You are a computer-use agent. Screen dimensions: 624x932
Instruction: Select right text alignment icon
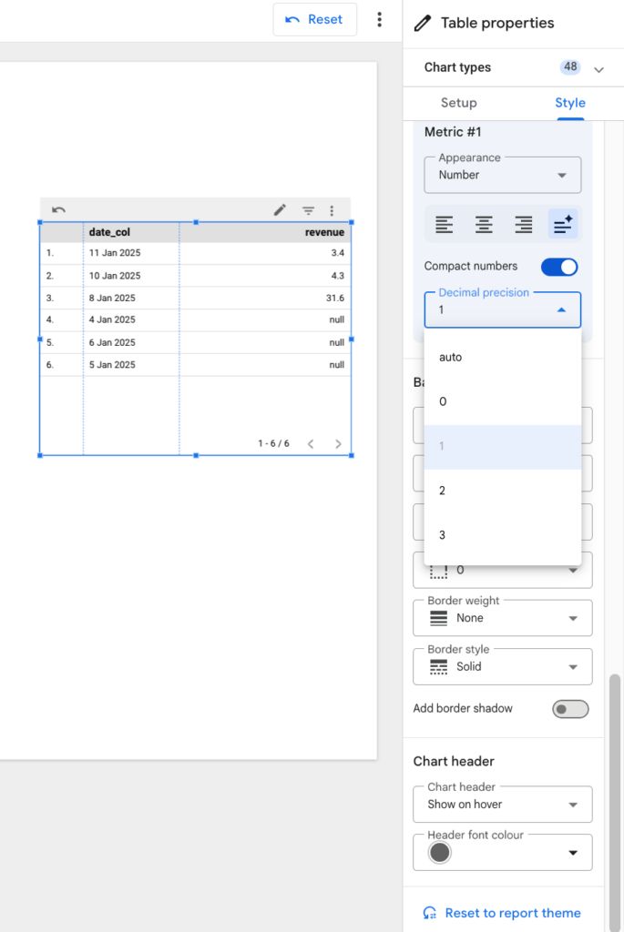coord(523,224)
